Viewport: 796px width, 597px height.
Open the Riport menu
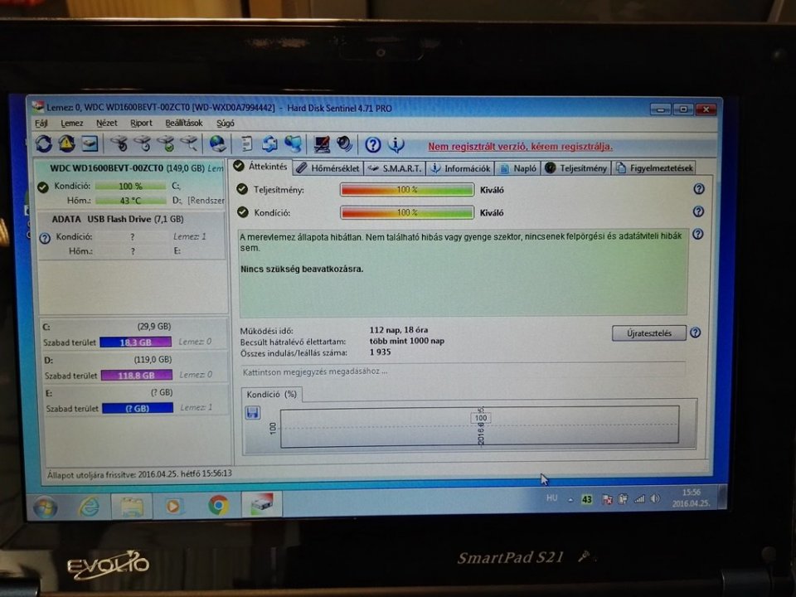pos(141,124)
